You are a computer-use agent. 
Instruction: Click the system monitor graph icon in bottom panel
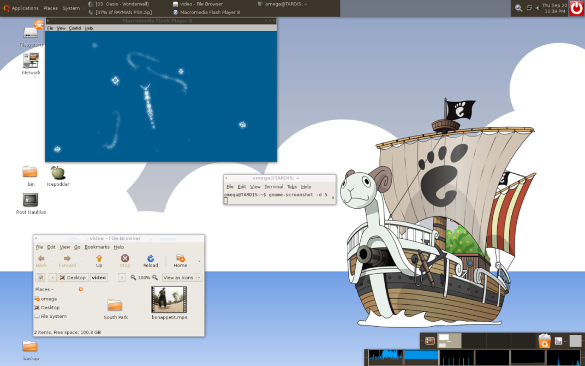click(x=558, y=341)
